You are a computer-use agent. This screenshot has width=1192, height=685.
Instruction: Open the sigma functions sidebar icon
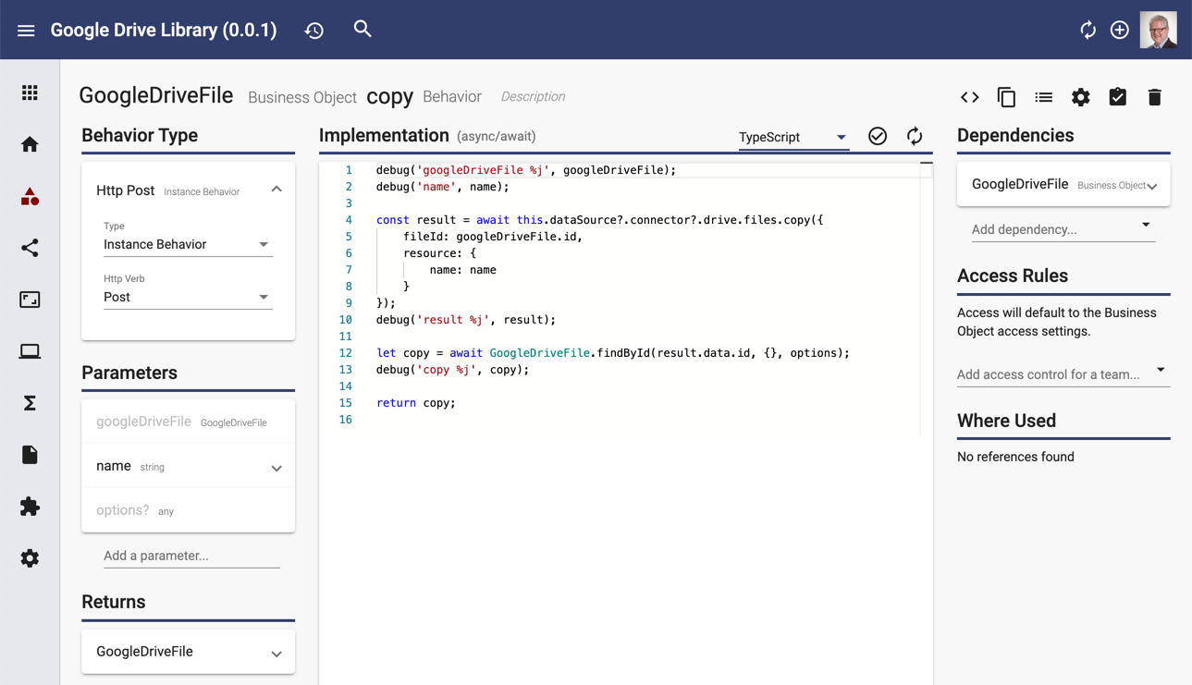pyautogui.click(x=30, y=403)
